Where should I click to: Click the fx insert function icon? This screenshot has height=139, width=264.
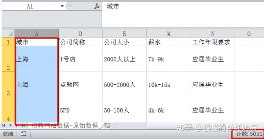point(97,6)
